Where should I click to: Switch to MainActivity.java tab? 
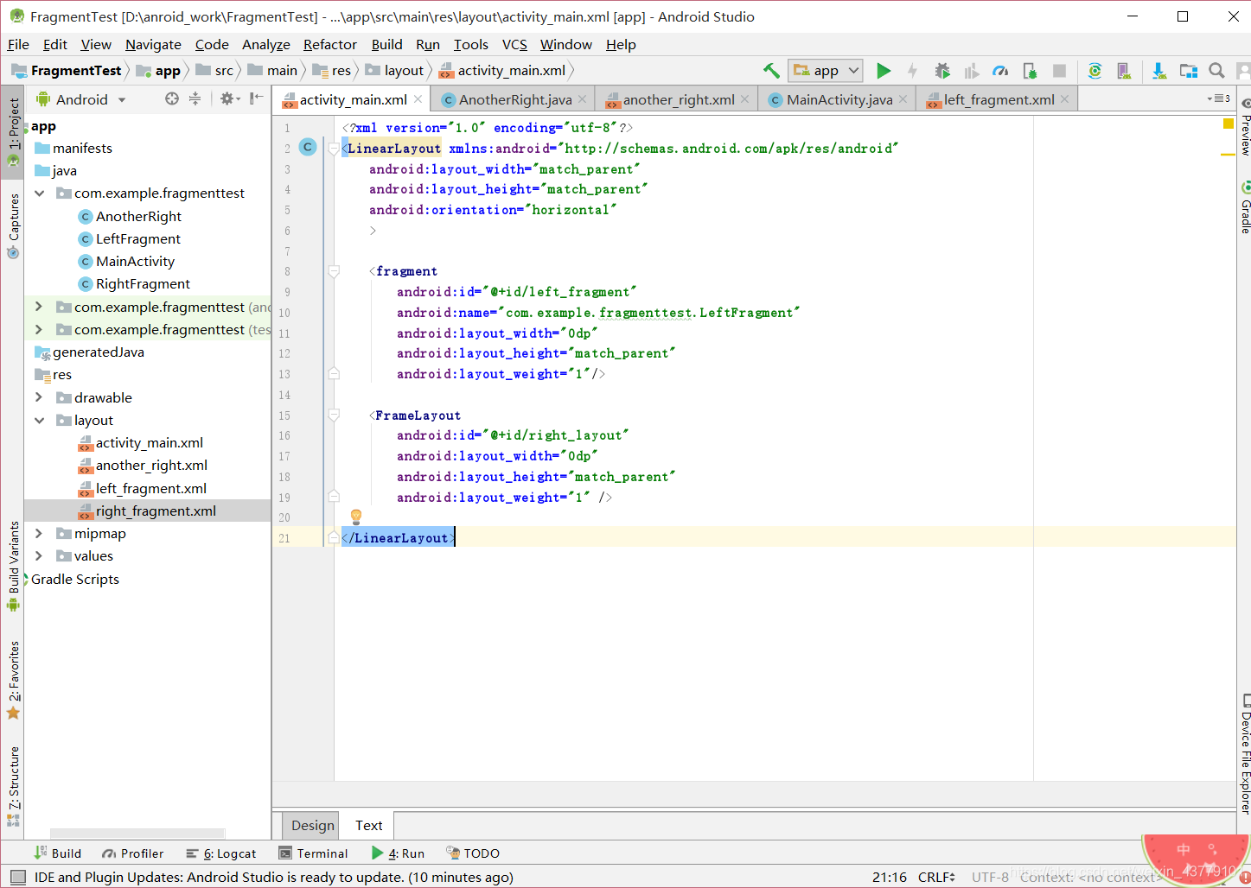tap(839, 99)
